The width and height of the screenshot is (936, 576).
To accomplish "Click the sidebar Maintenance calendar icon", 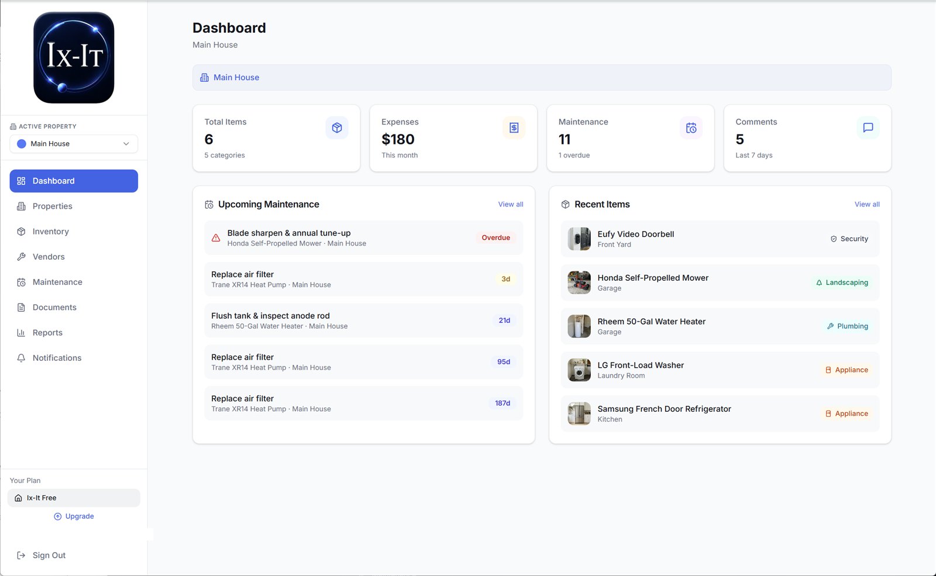I will pyautogui.click(x=21, y=282).
